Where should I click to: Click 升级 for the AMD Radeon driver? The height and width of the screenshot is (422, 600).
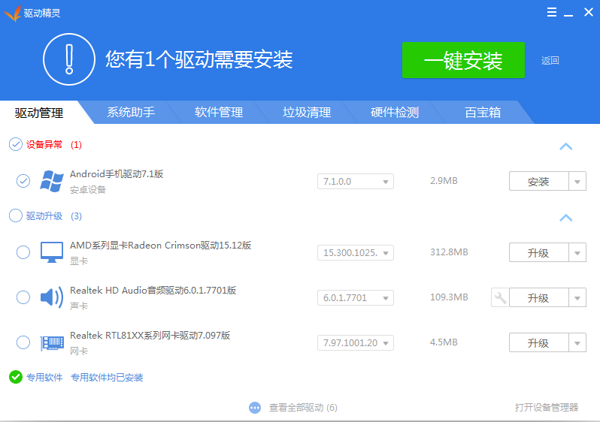coord(539,252)
